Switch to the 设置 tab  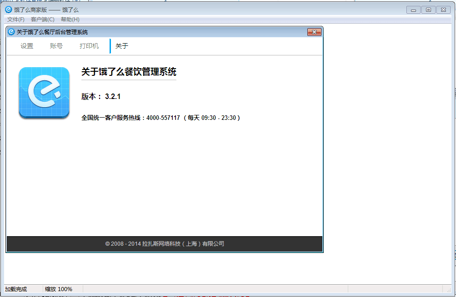27,46
